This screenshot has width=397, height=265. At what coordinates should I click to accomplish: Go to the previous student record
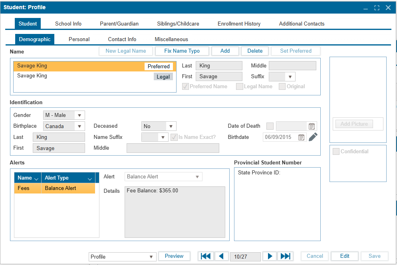[x=222, y=256]
